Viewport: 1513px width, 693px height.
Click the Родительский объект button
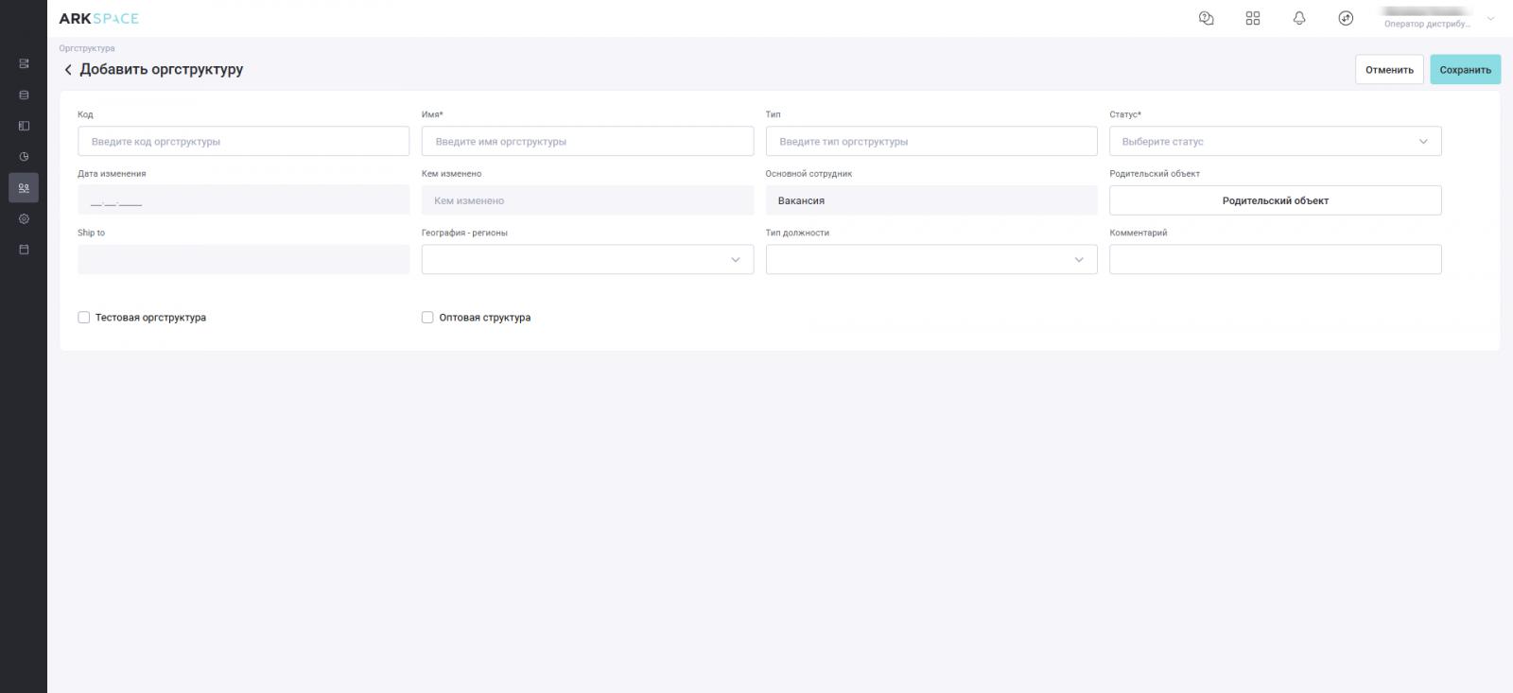(x=1275, y=200)
